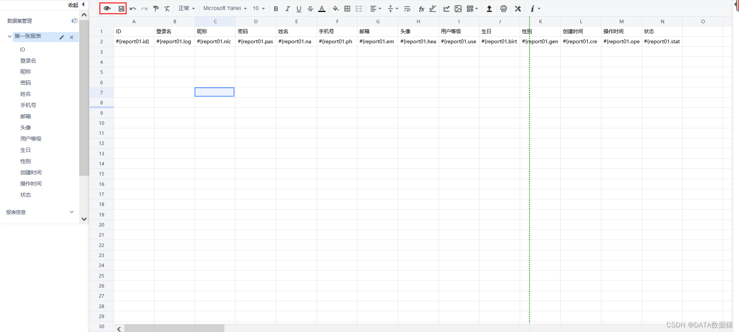Select the 登录名 field in dataset

(x=28, y=61)
